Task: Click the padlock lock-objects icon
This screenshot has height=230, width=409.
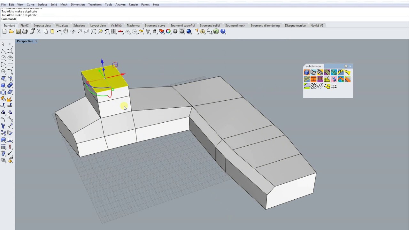Action: [155, 31]
